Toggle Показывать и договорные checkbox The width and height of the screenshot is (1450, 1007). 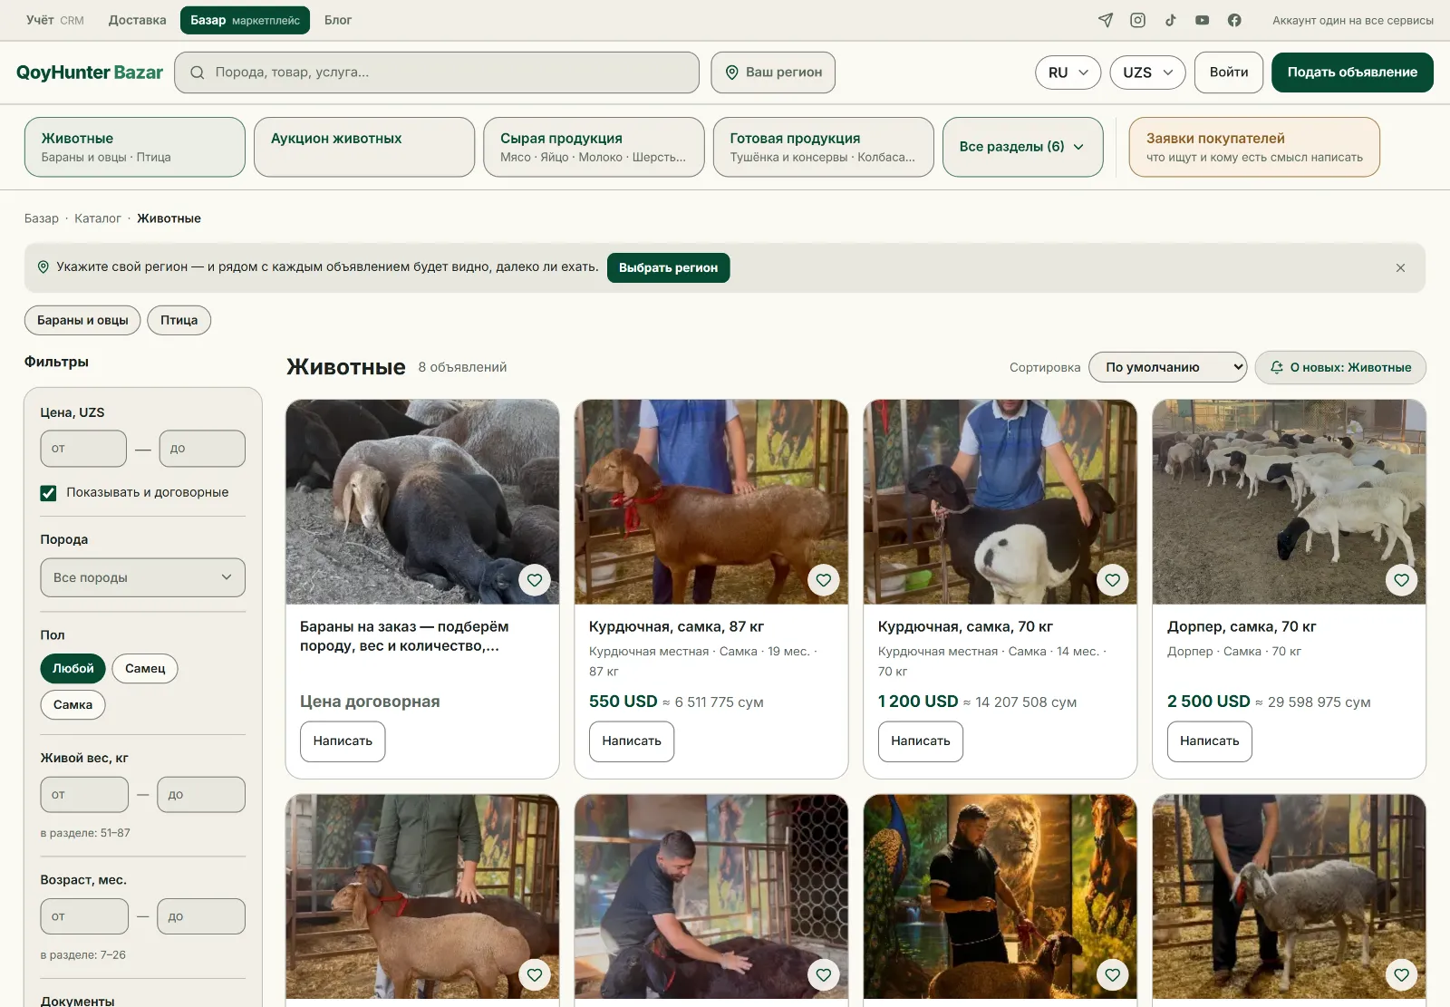(48, 493)
